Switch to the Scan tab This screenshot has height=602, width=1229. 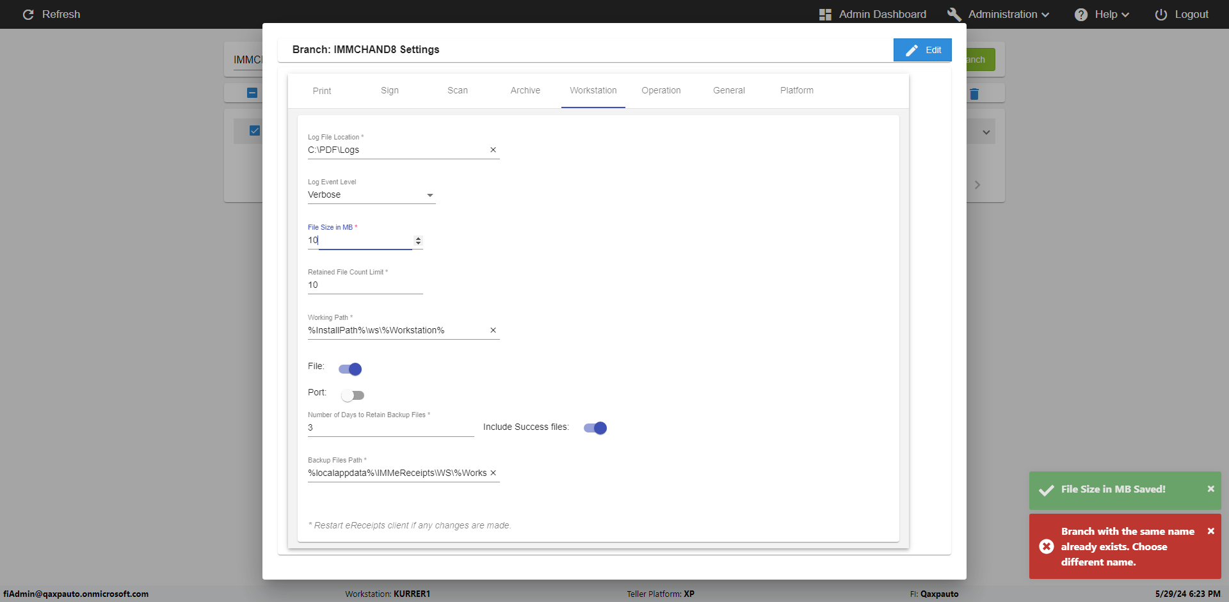tap(458, 91)
